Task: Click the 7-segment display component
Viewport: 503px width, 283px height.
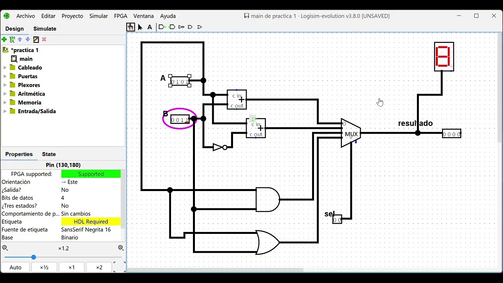Action: (x=444, y=57)
